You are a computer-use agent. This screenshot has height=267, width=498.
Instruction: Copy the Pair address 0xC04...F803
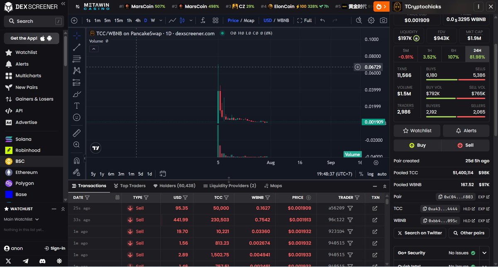[x=456, y=197]
